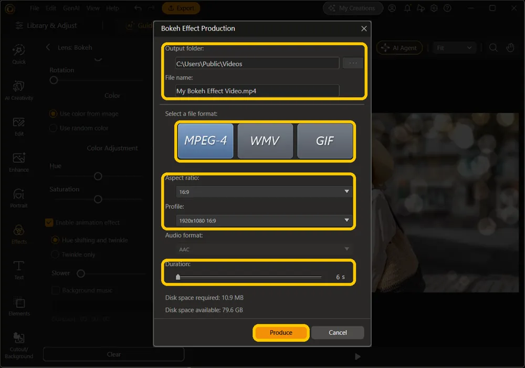Click the app logo icon
The width and height of the screenshot is (525, 368).
pyautogui.click(x=10, y=9)
